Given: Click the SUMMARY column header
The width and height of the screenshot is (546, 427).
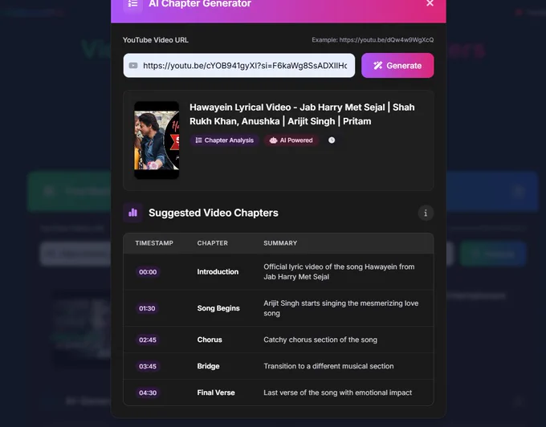Looking at the screenshot, I should [x=280, y=243].
